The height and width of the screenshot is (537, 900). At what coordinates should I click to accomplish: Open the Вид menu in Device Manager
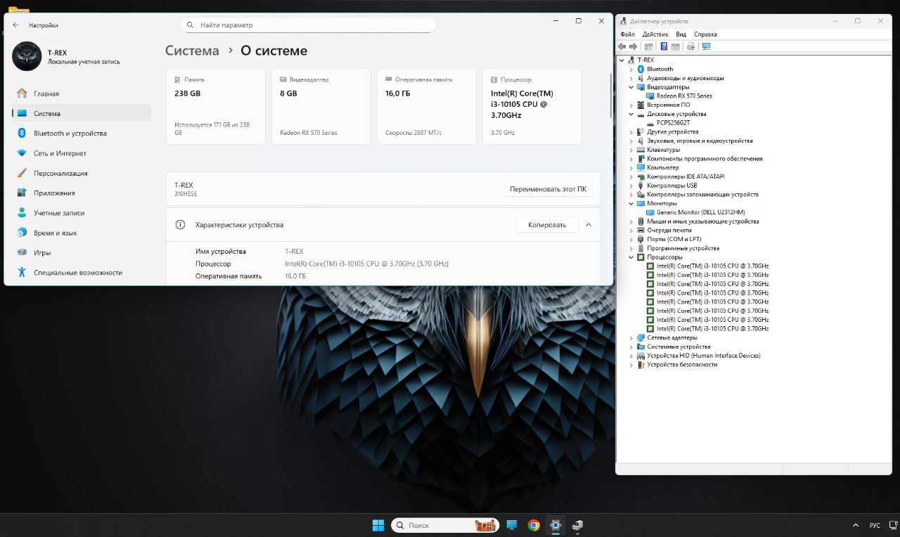[x=681, y=34]
